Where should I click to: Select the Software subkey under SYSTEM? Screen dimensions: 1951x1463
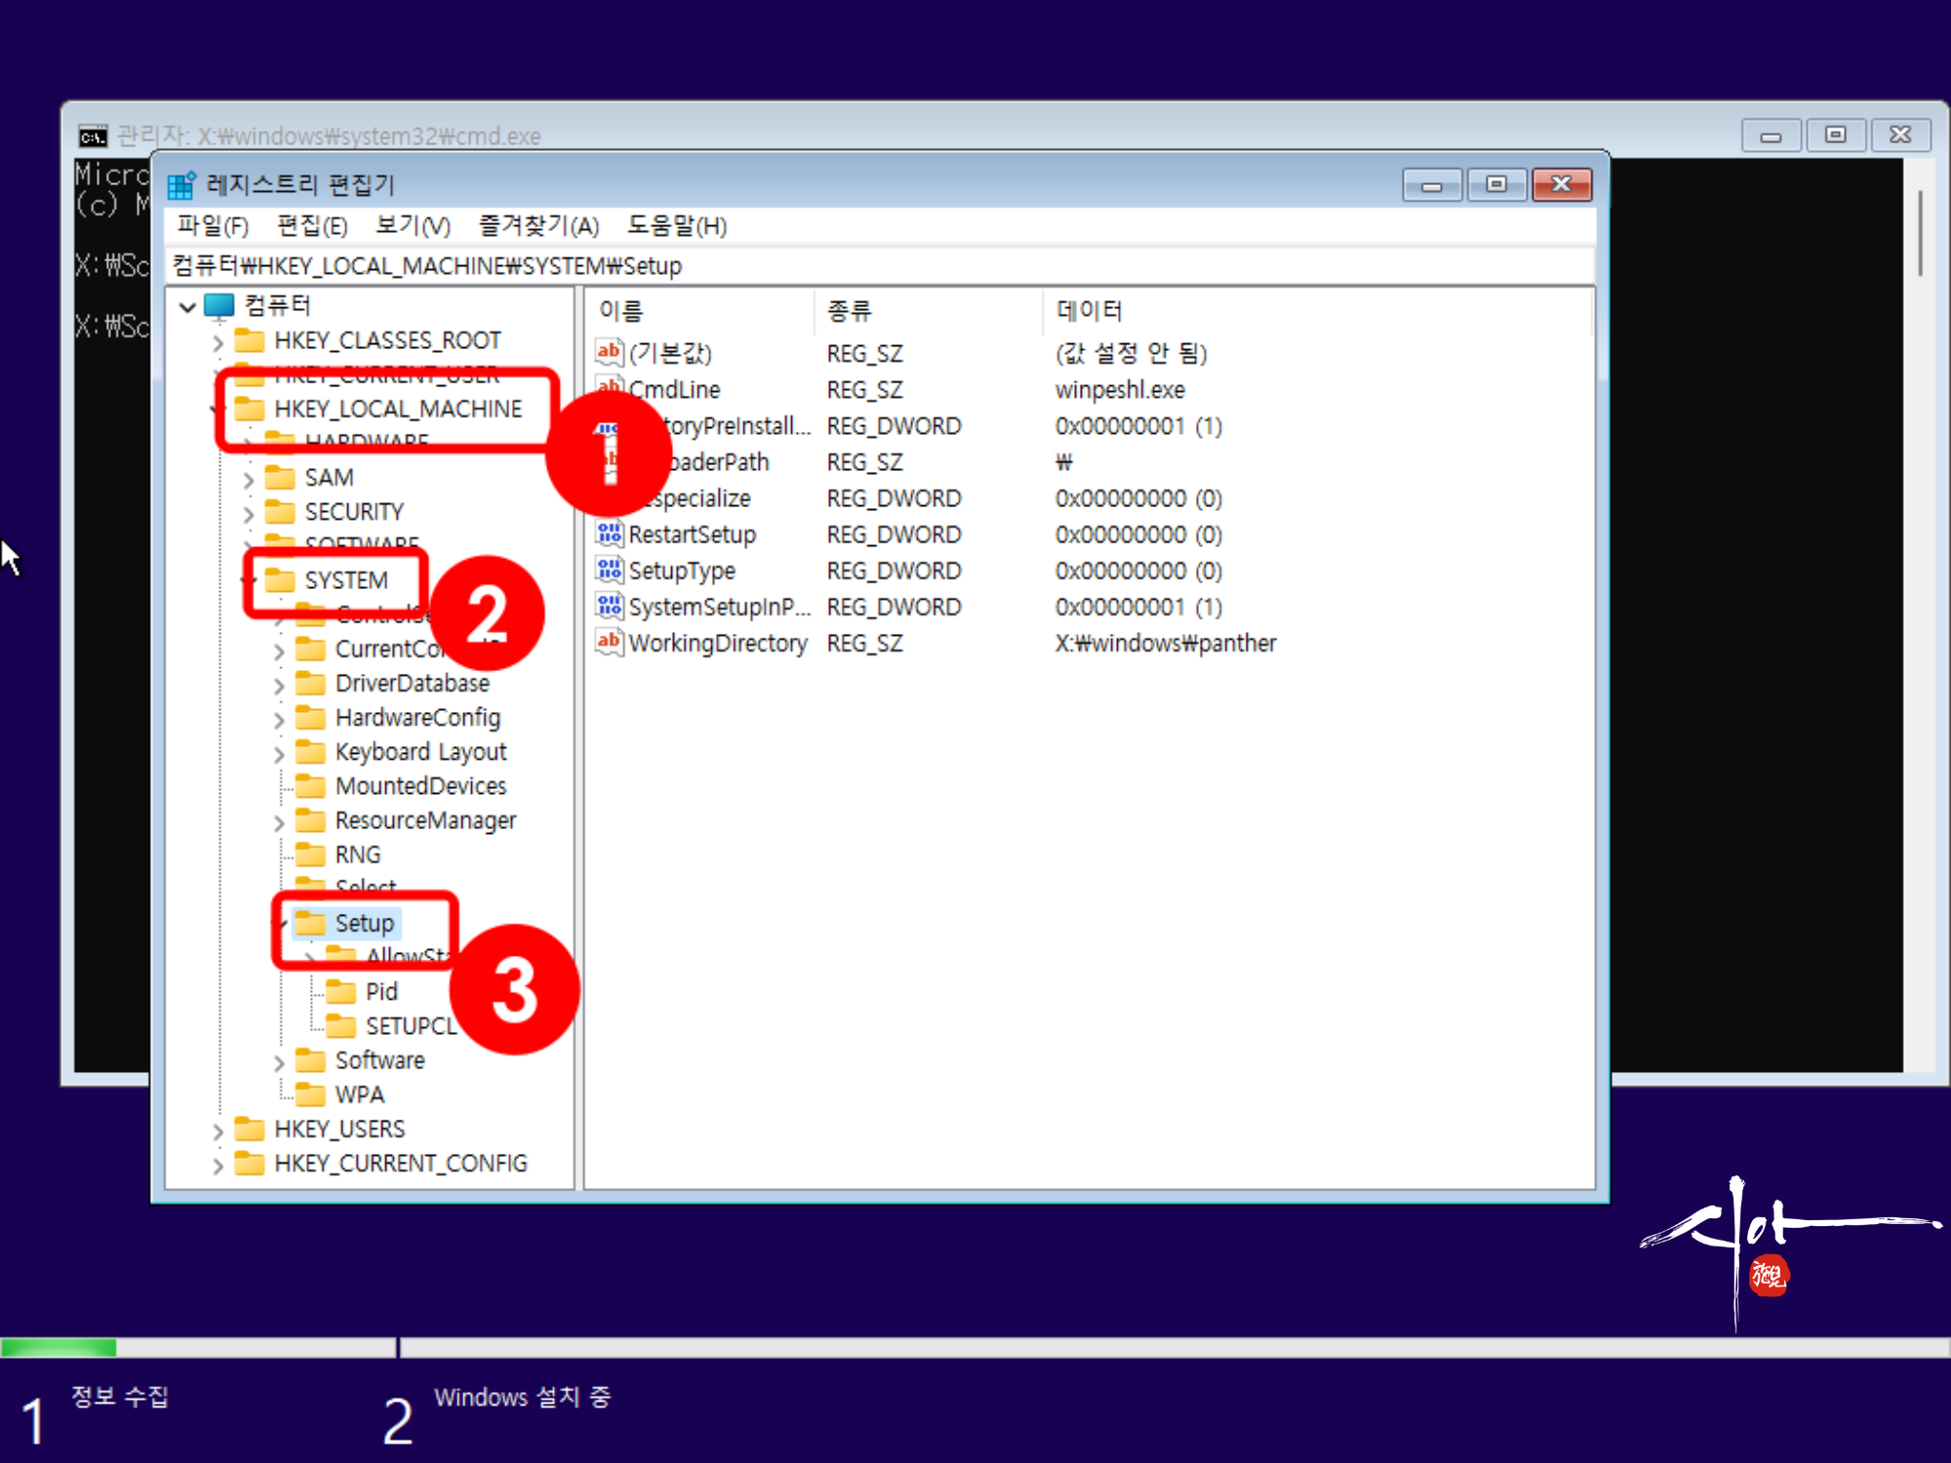pyautogui.click(x=379, y=1060)
